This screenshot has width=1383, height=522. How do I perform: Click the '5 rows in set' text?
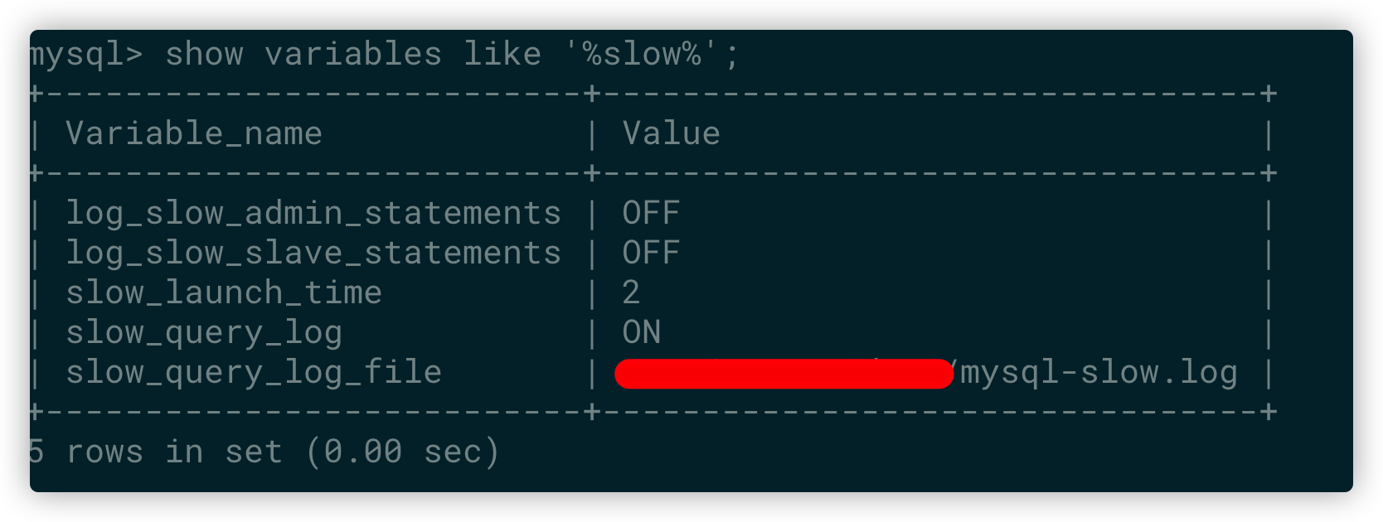coord(155,452)
